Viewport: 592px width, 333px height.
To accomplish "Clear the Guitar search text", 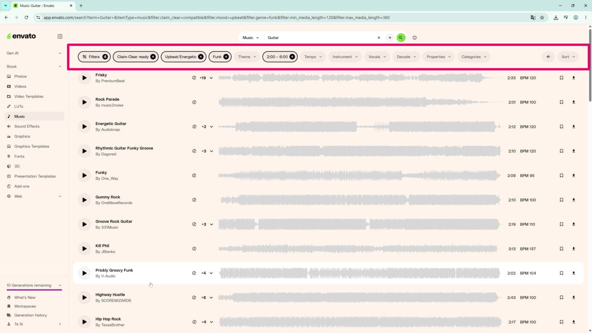I will pyautogui.click(x=379, y=37).
